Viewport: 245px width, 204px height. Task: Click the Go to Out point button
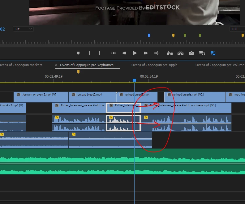click(x=156, y=53)
